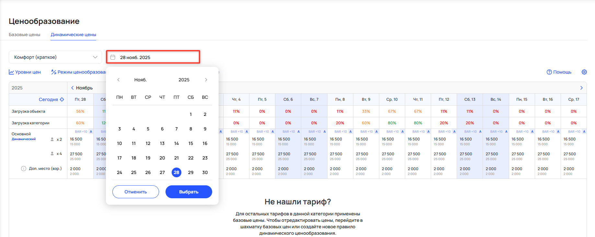This screenshot has height=237, width=595.
Task: Click the Уровни цен chart icon
Action: [x=11, y=72]
